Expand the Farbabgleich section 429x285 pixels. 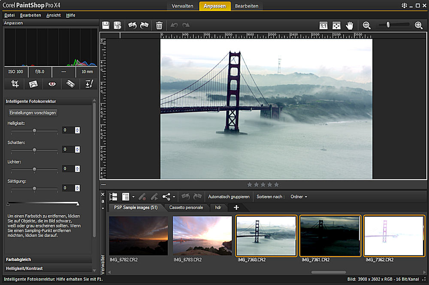(x=48, y=260)
